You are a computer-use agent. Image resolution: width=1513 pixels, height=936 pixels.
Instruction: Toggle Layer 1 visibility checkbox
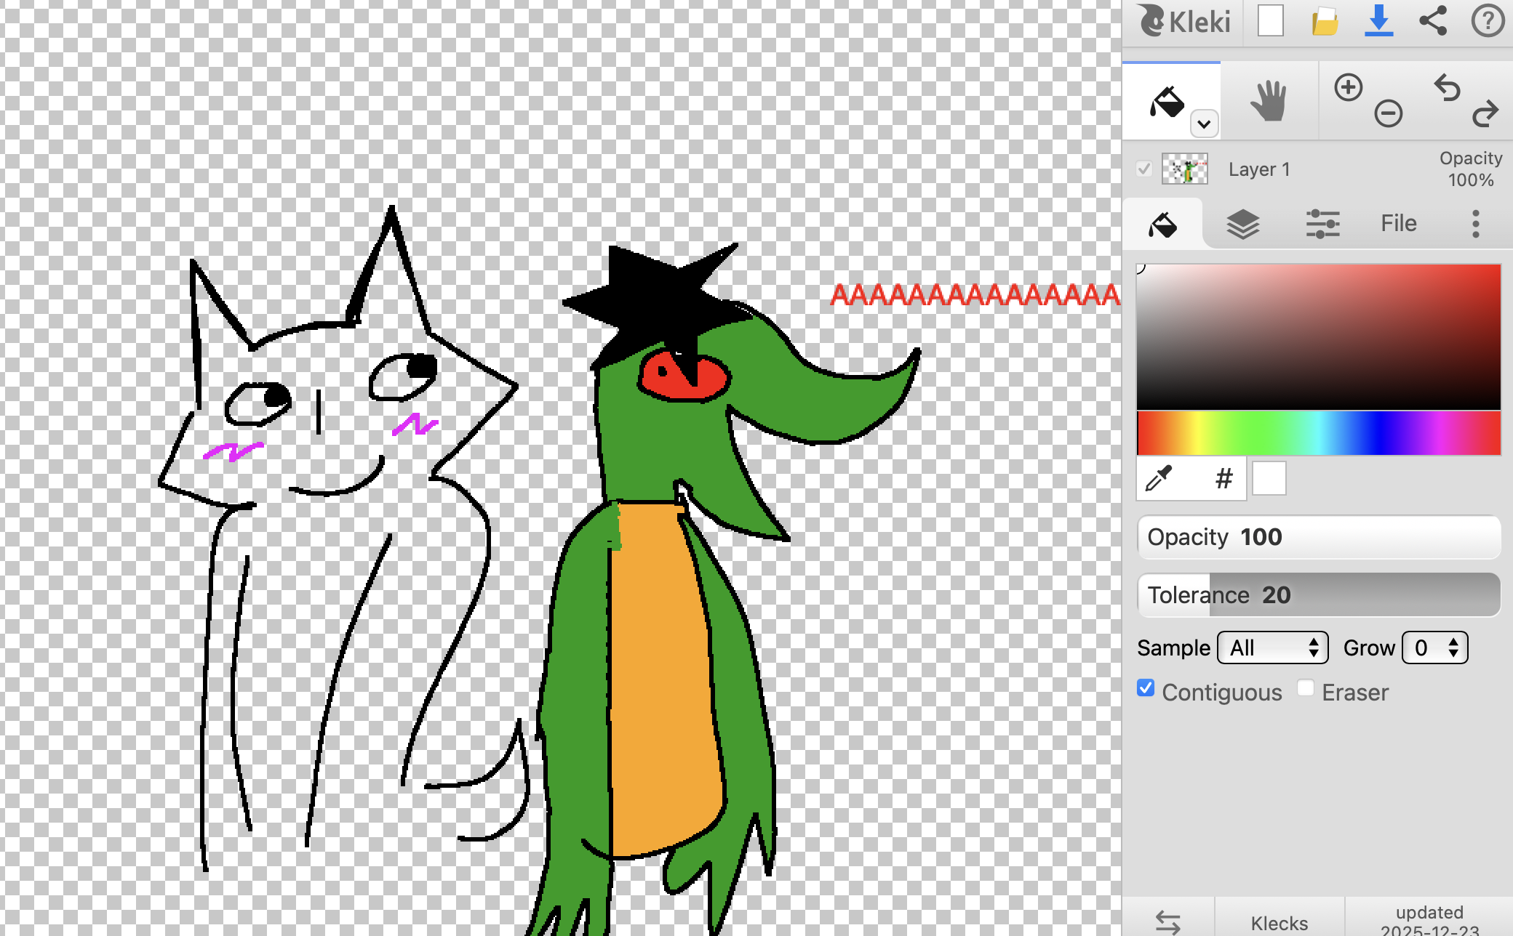(x=1144, y=169)
